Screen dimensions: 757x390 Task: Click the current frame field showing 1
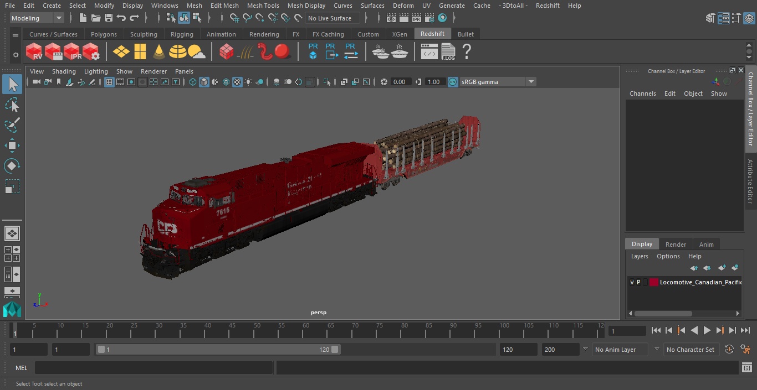(x=627, y=331)
